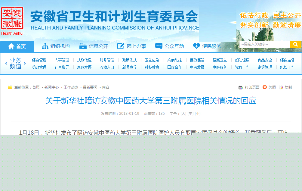302x191 pixels.
Task: Click the magnifier search button
Action: pos(295,44)
